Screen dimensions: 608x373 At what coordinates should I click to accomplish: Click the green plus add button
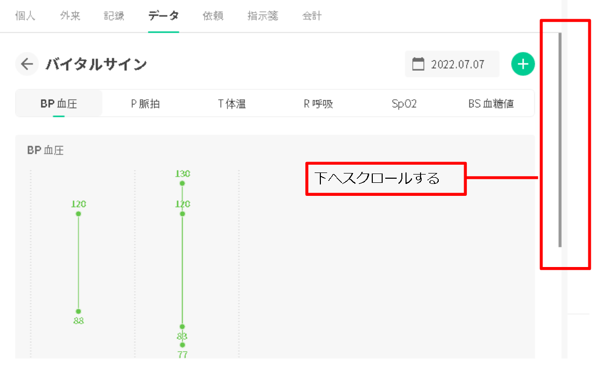click(x=523, y=64)
